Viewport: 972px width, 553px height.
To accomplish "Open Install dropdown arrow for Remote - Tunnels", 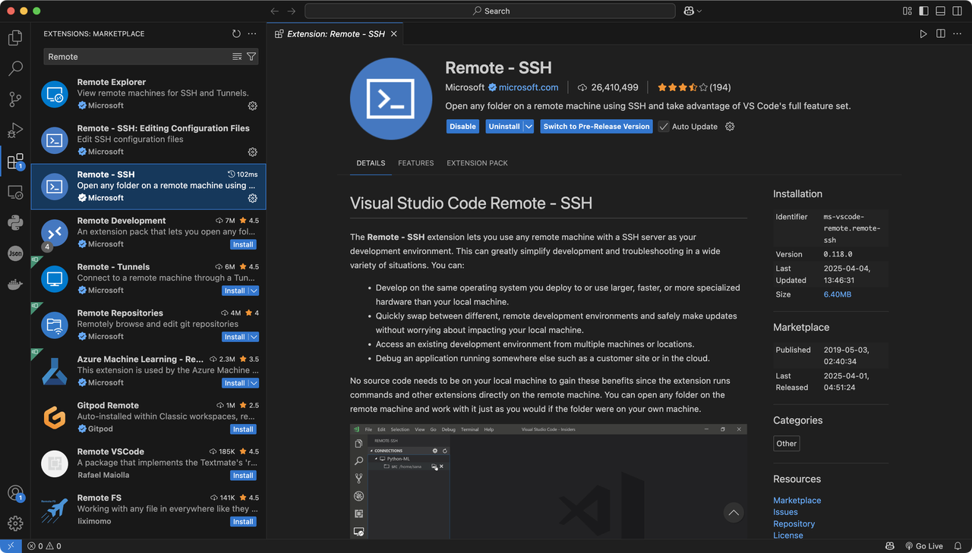I will (x=254, y=291).
